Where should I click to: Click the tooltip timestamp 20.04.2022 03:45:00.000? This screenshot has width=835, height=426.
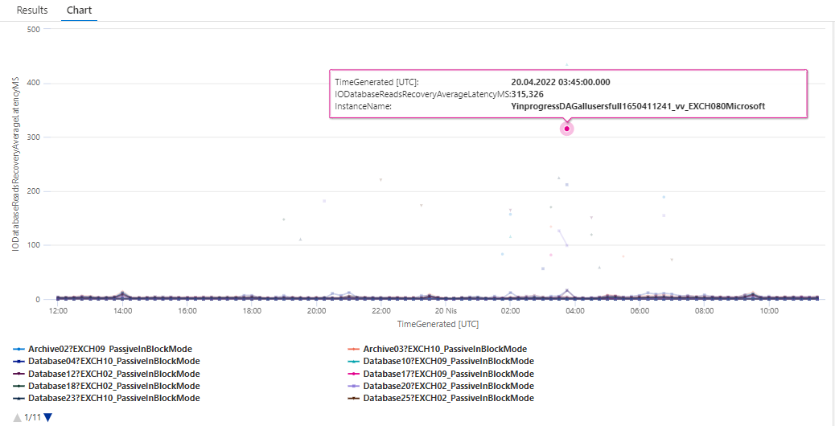click(561, 83)
